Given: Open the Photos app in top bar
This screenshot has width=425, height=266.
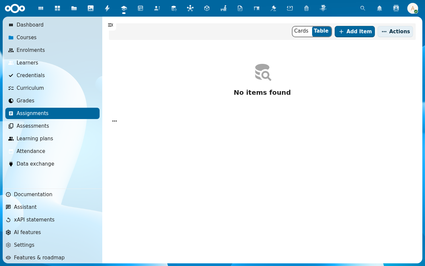Looking at the screenshot, I should tap(91, 8).
